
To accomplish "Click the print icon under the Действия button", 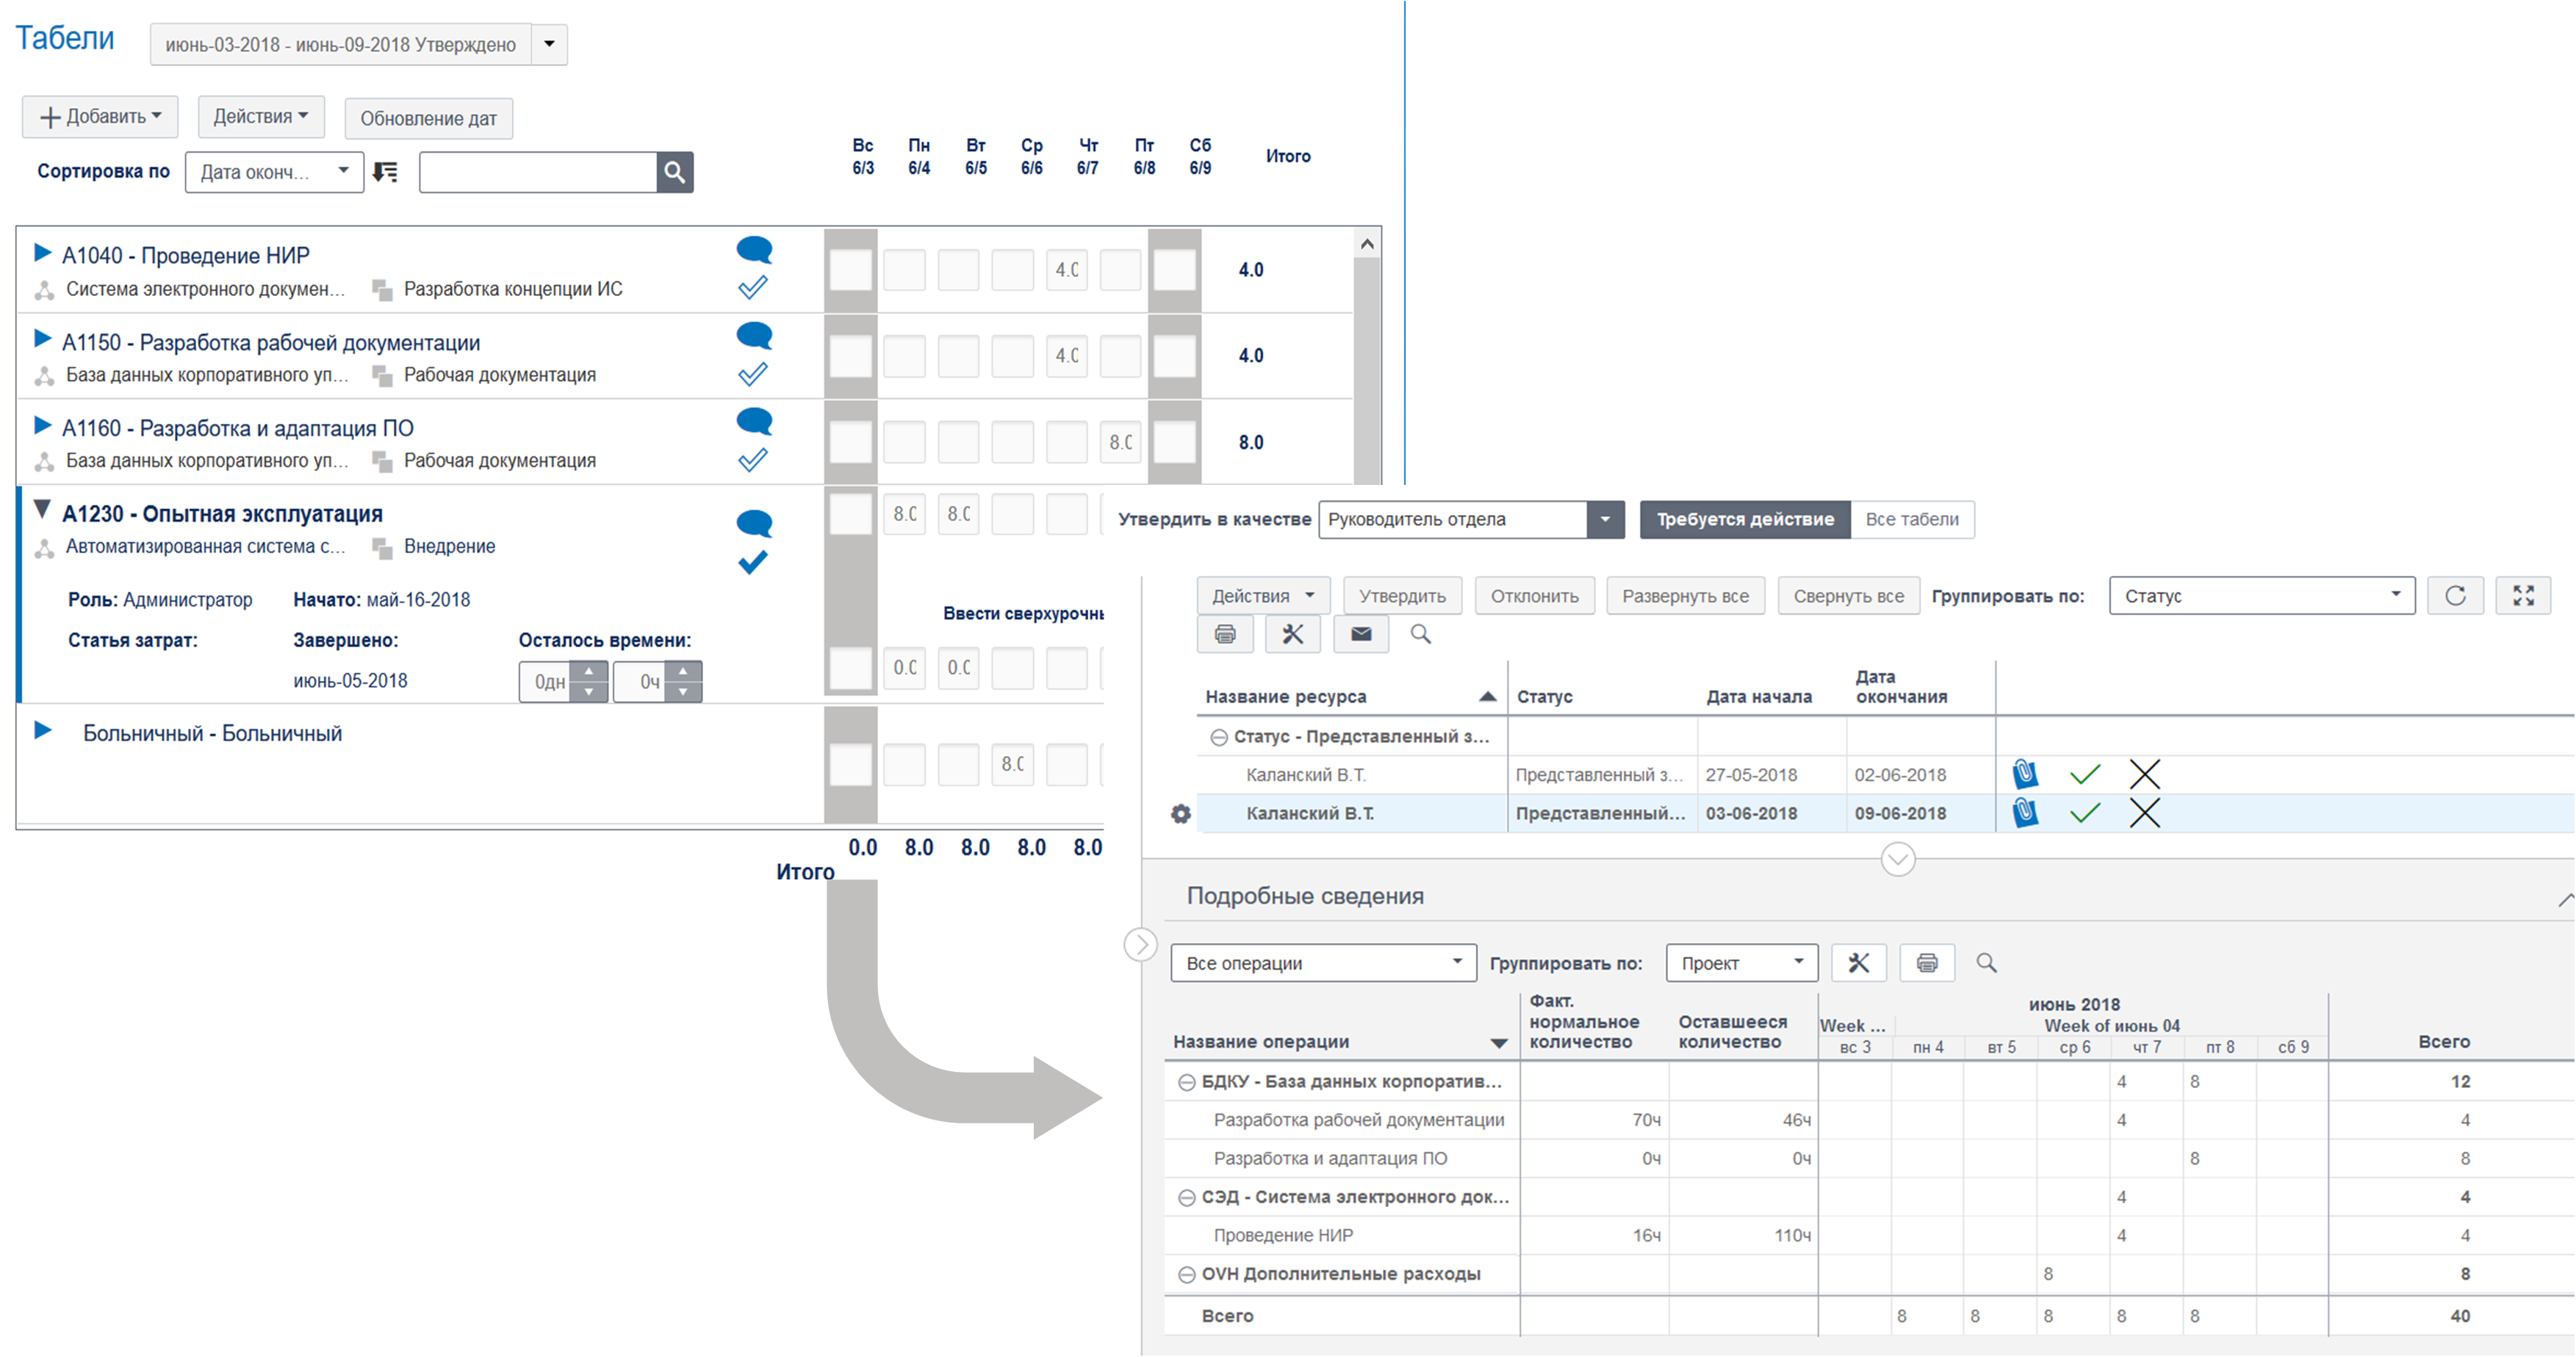I will coord(1225,634).
